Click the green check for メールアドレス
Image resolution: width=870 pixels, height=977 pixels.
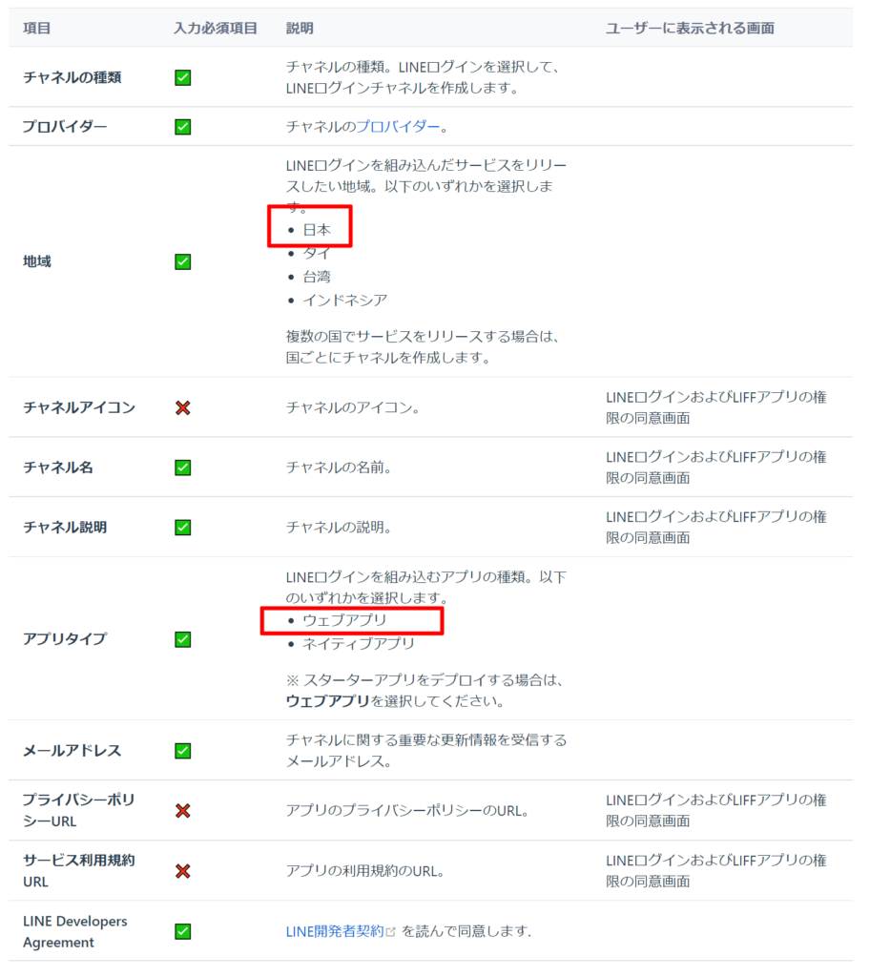tap(182, 751)
